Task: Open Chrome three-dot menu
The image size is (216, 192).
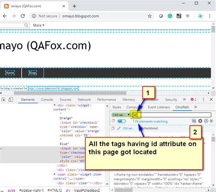Action: pyautogui.click(x=210, y=16)
